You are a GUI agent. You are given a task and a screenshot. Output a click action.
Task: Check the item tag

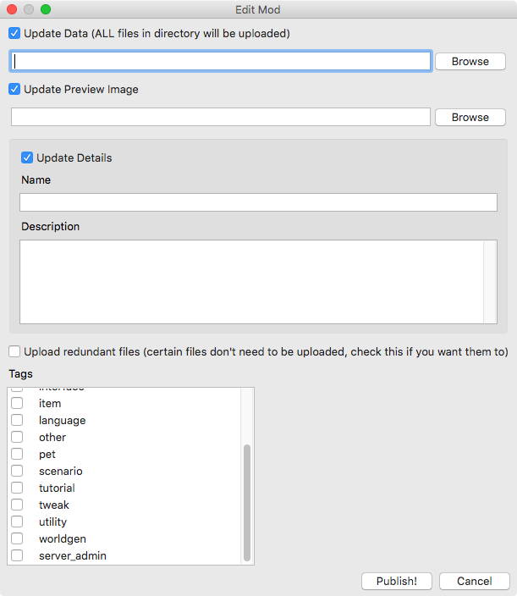(x=17, y=403)
